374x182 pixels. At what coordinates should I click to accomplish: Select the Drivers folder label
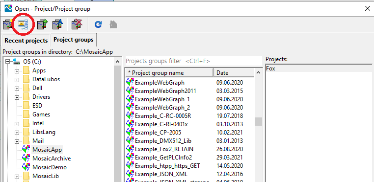pos(41,97)
